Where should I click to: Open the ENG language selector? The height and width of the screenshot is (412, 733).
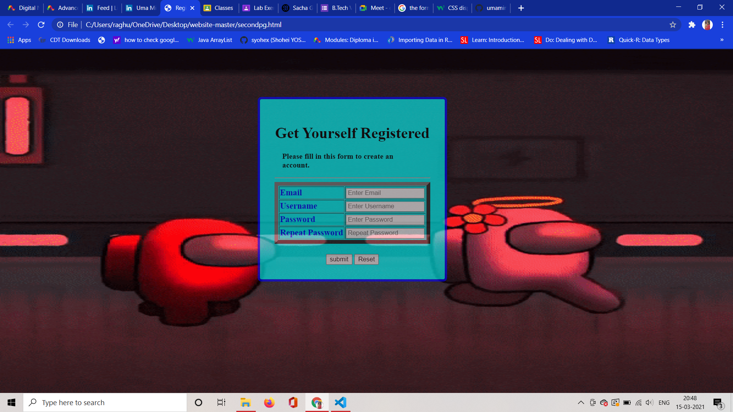664,402
